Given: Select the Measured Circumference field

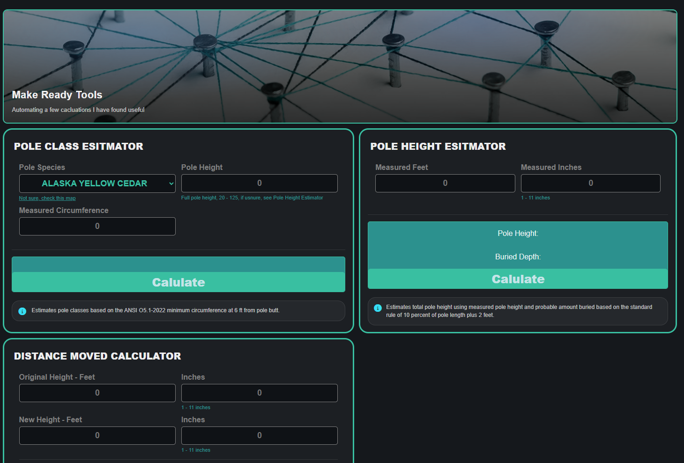Looking at the screenshot, I should tap(97, 227).
